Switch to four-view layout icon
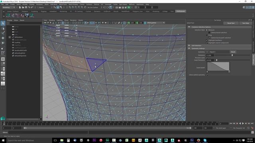The height and width of the screenshot is (143, 255). pyautogui.click(x=3, y=64)
